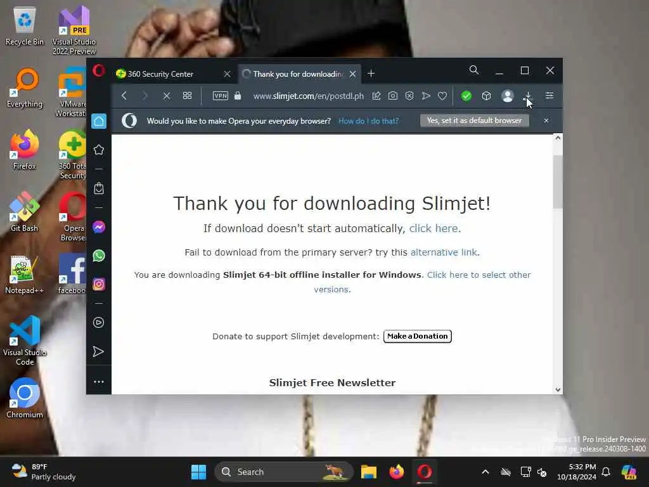Image resolution: width=649 pixels, height=487 pixels.
Task: Select the Everything desktop shortcut
Action: click(x=25, y=88)
